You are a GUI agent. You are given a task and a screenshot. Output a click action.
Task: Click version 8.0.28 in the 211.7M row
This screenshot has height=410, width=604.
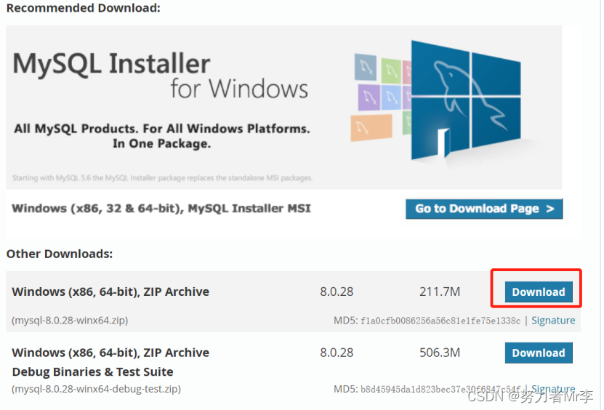coord(337,292)
